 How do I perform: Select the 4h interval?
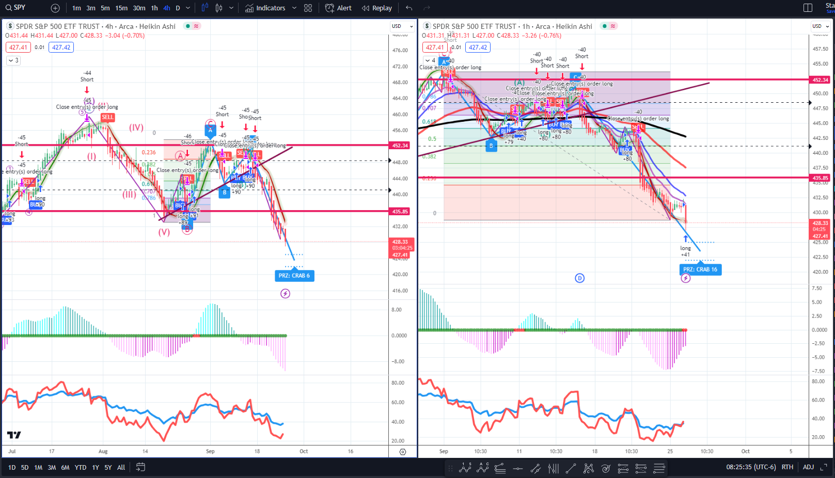pyautogui.click(x=166, y=8)
